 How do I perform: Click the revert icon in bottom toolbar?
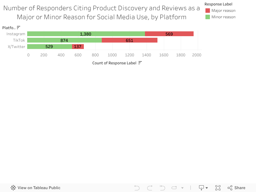point(162,188)
